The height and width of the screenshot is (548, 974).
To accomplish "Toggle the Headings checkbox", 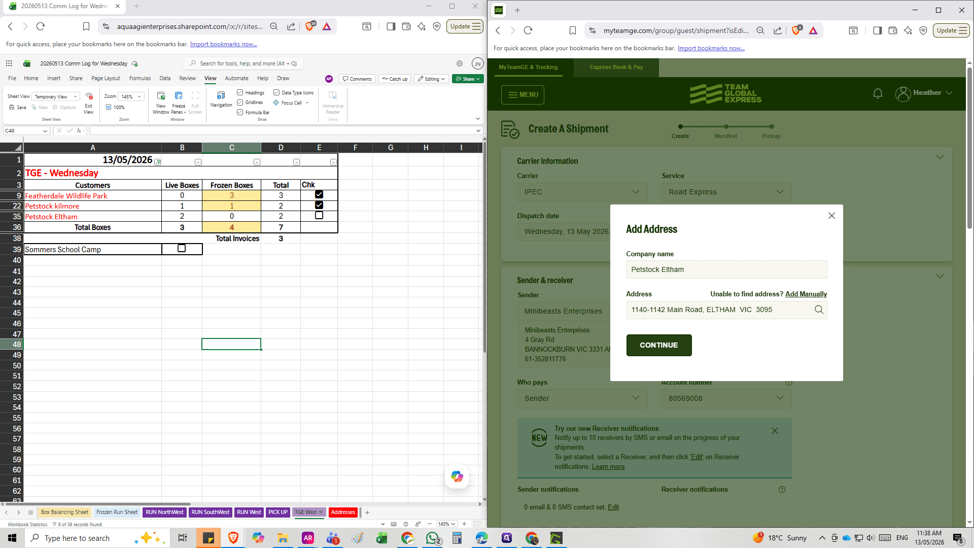I will [240, 92].
